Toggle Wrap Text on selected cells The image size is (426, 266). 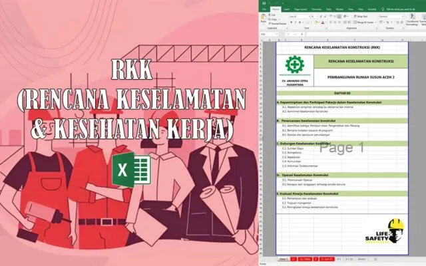click(x=361, y=16)
